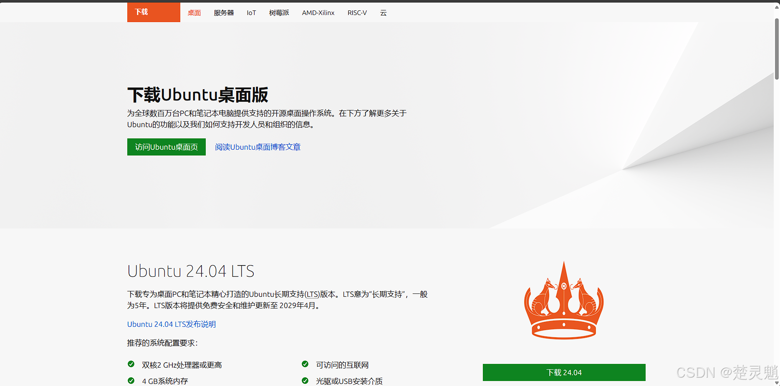This screenshot has width=780, height=386.
Task: Click the scrollbar down arrow
Action: (x=777, y=382)
